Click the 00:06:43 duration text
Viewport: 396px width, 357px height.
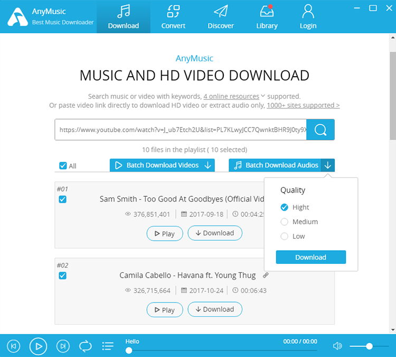click(253, 290)
